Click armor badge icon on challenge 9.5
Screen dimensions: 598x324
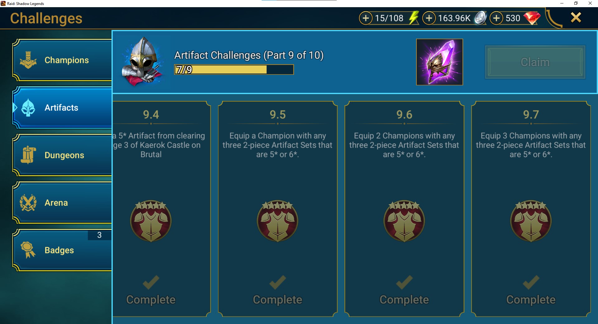tap(278, 221)
